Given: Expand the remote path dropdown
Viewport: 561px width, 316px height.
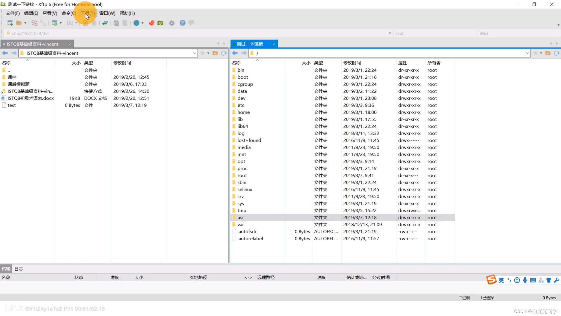Looking at the screenshot, I should [527, 53].
